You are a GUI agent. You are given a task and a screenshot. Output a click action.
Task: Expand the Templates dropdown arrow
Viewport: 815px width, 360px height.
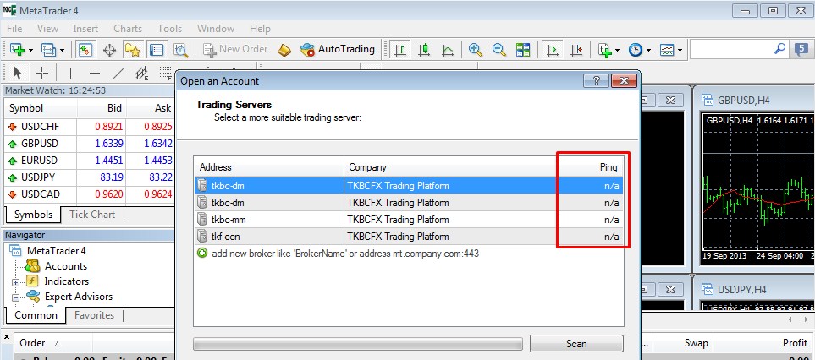click(680, 51)
